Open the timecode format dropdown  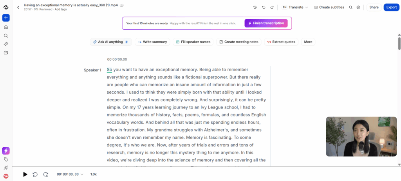point(82,174)
